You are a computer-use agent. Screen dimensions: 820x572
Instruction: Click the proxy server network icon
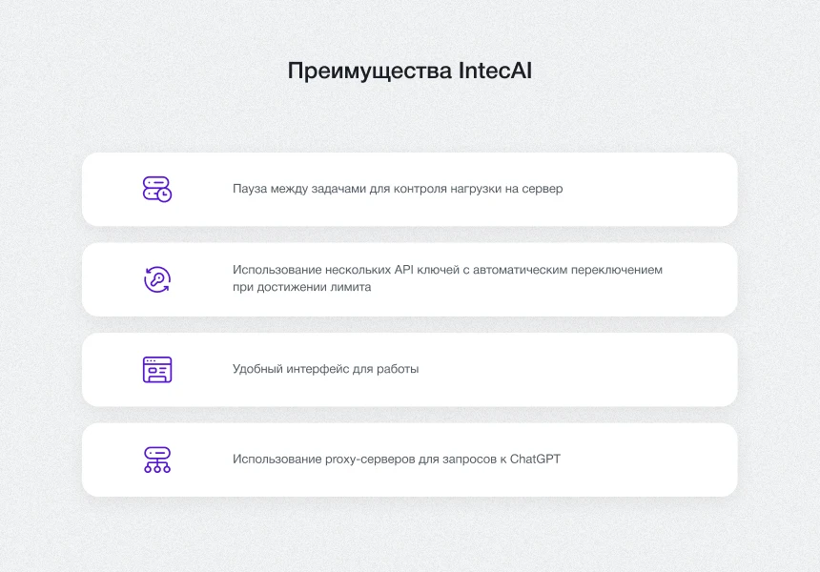pyautogui.click(x=157, y=460)
